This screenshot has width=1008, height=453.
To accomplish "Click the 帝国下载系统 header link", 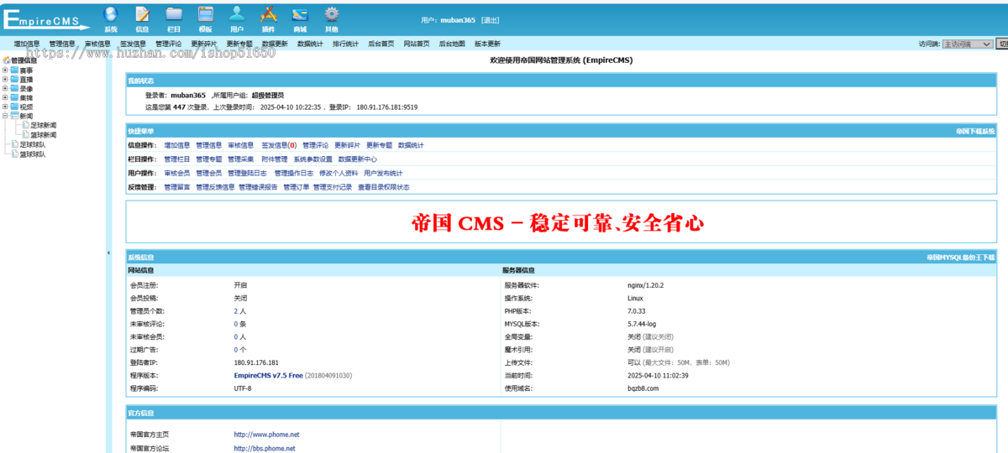I will 975,131.
